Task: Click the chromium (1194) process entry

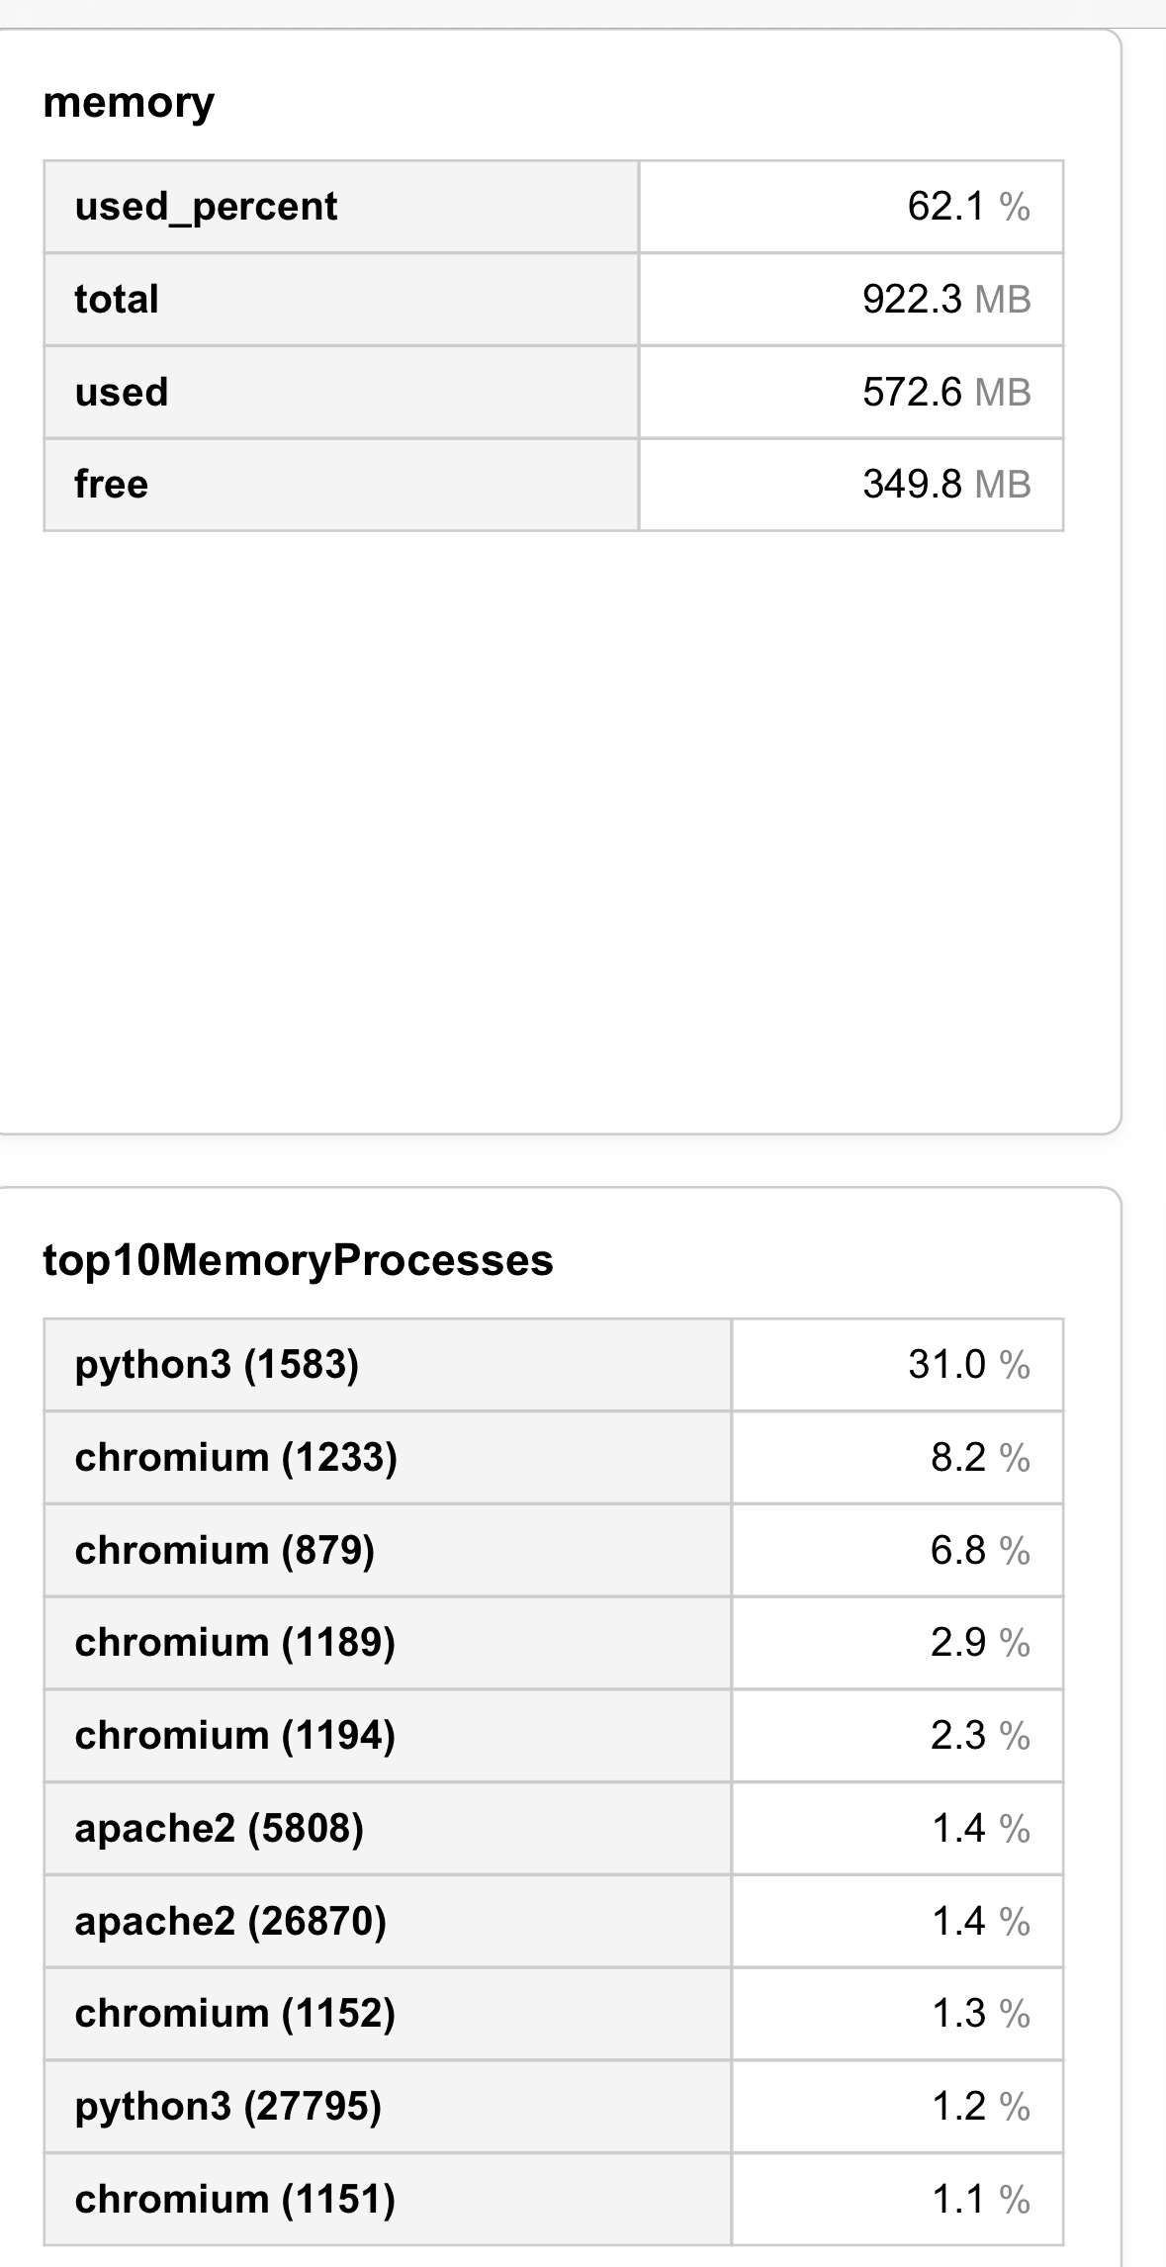Action: point(234,1735)
